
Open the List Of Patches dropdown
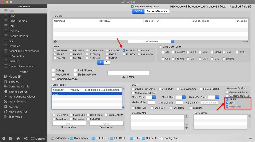151,41
